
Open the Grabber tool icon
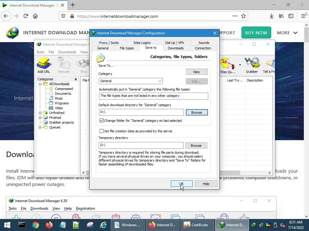click(x=252, y=65)
